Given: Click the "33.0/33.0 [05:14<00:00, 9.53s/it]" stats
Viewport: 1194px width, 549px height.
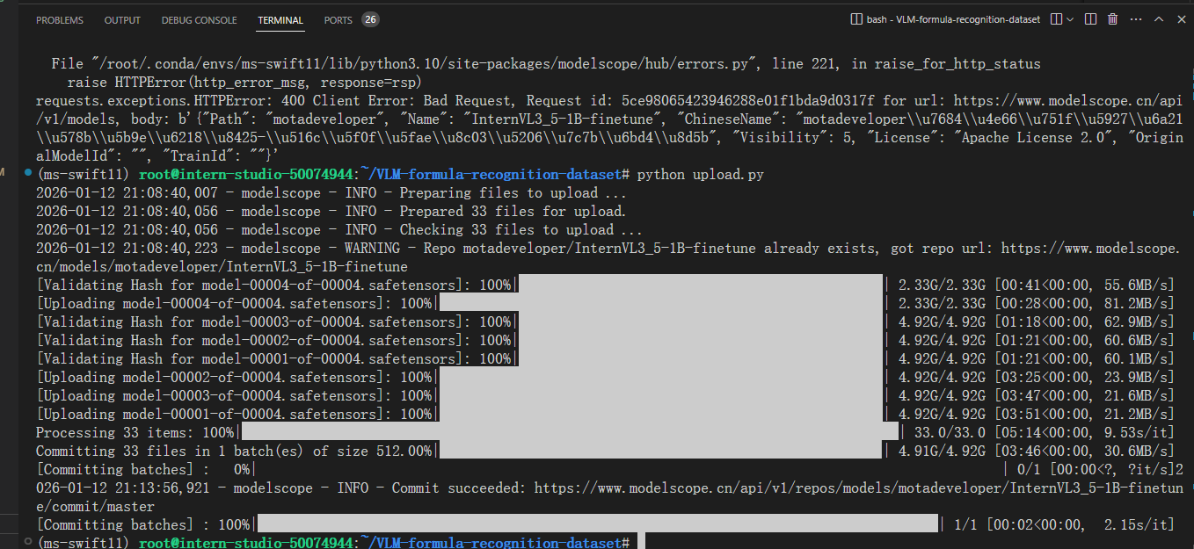Looking at the screenshot, I should point(1045,432).
